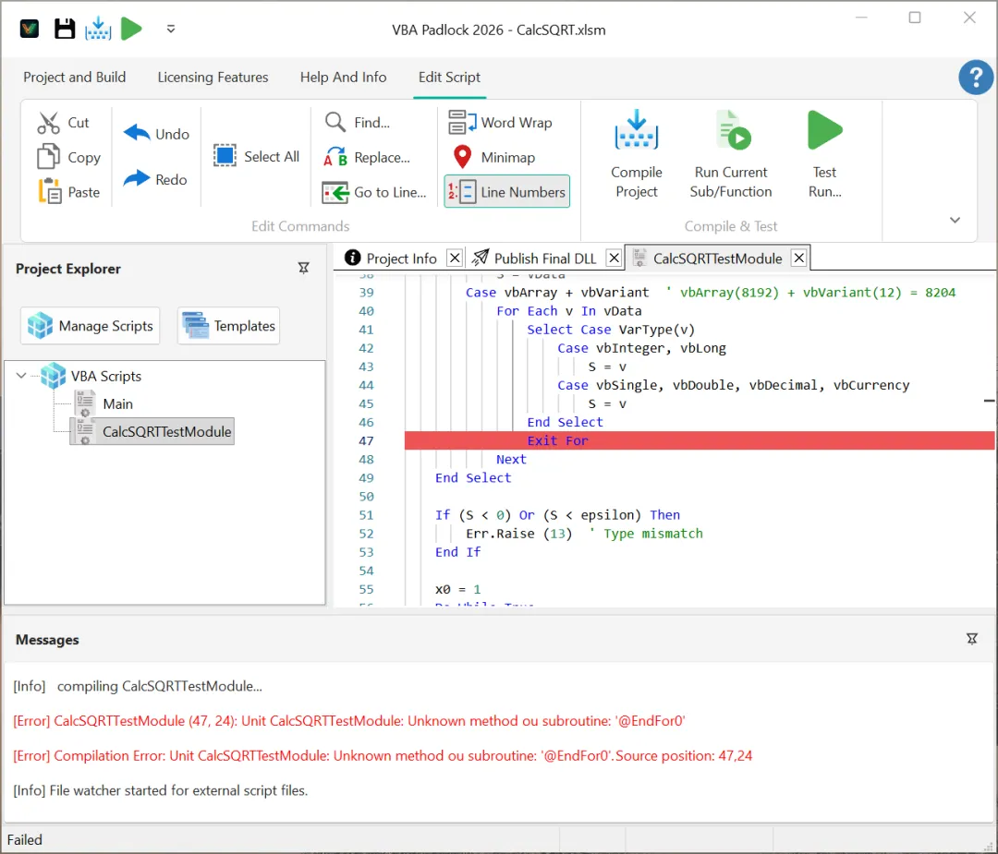Click the 'Failed' status bar entry
Screen dimensions: 998x854
click(x=25, y=840)
